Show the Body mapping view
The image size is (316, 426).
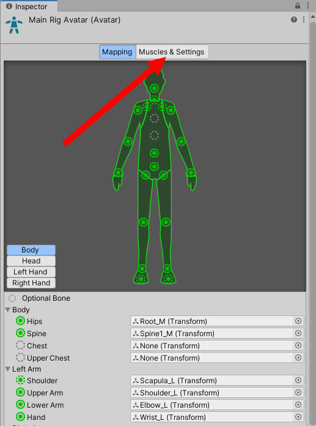click(x=31, y=250)
